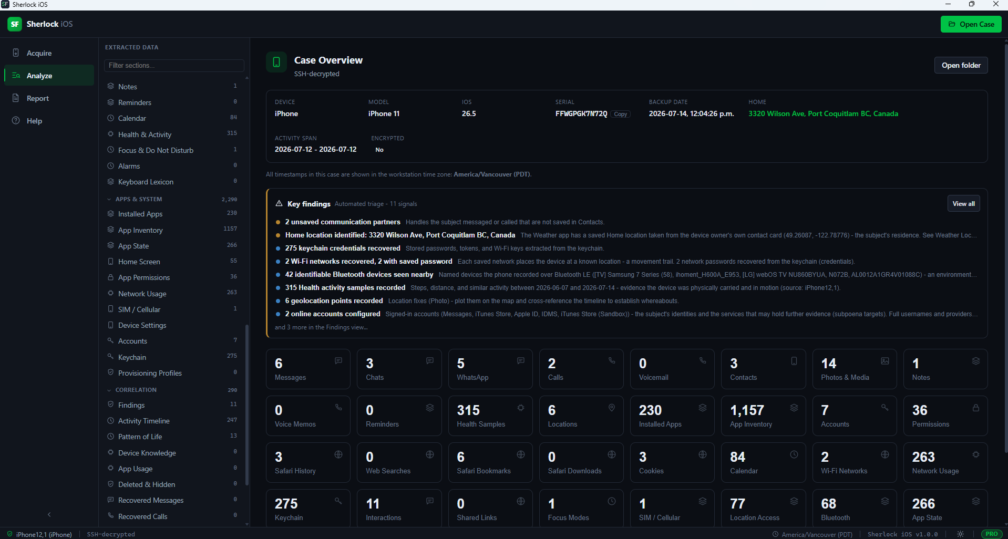
Task: Click View all key findings
Action: [963, 204]
